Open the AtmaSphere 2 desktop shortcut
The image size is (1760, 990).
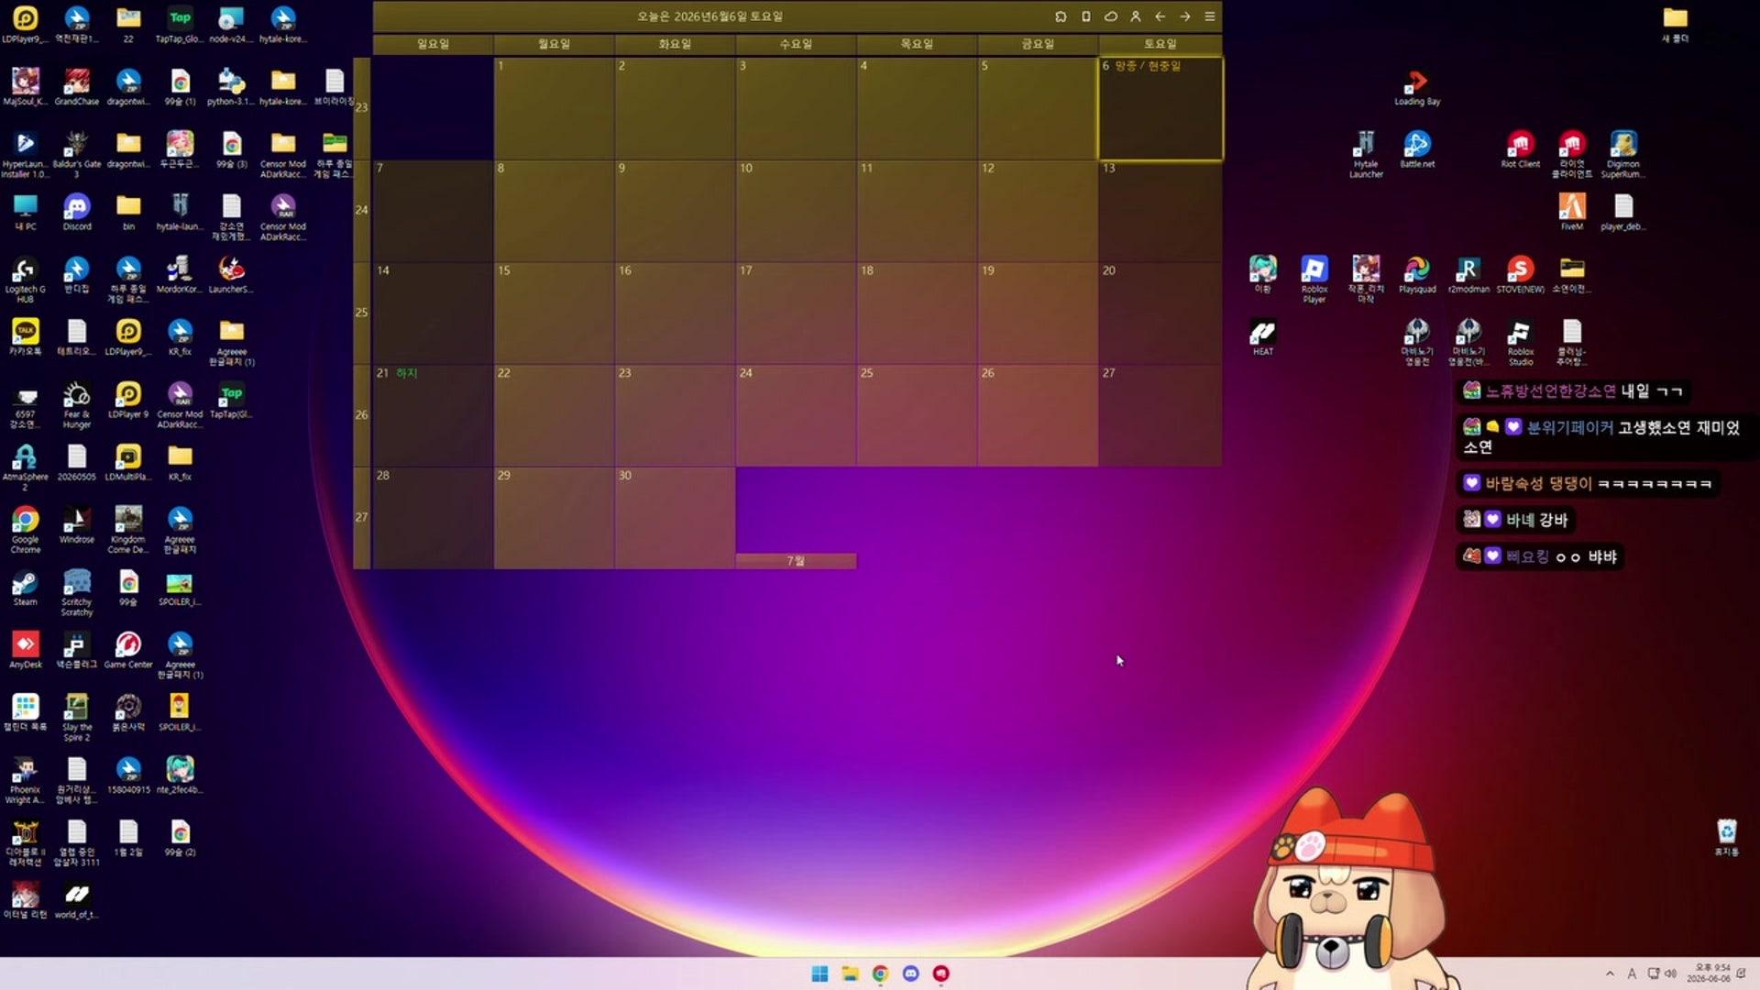26,467
